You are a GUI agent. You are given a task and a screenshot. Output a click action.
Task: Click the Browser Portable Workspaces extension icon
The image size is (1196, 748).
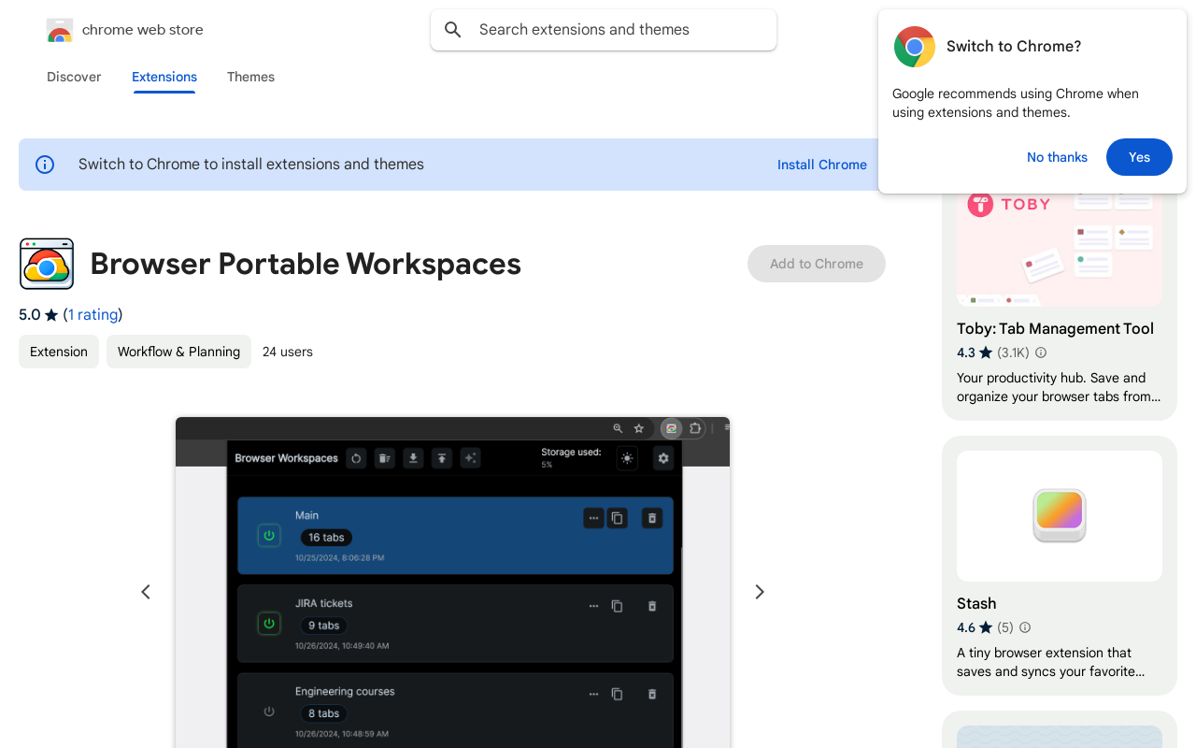pyautogui.click(x=47, y=264)
